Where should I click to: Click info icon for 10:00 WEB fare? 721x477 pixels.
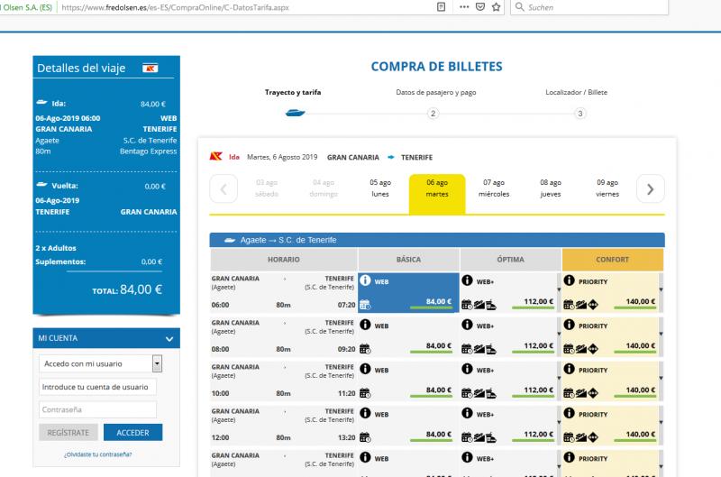365,369
